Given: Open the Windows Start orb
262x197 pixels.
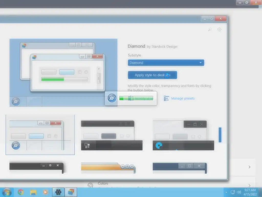Looking at the screenshot, I should coord(7,192).
